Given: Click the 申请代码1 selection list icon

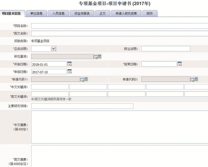Looking at the screenshot, I should point(82,79).
